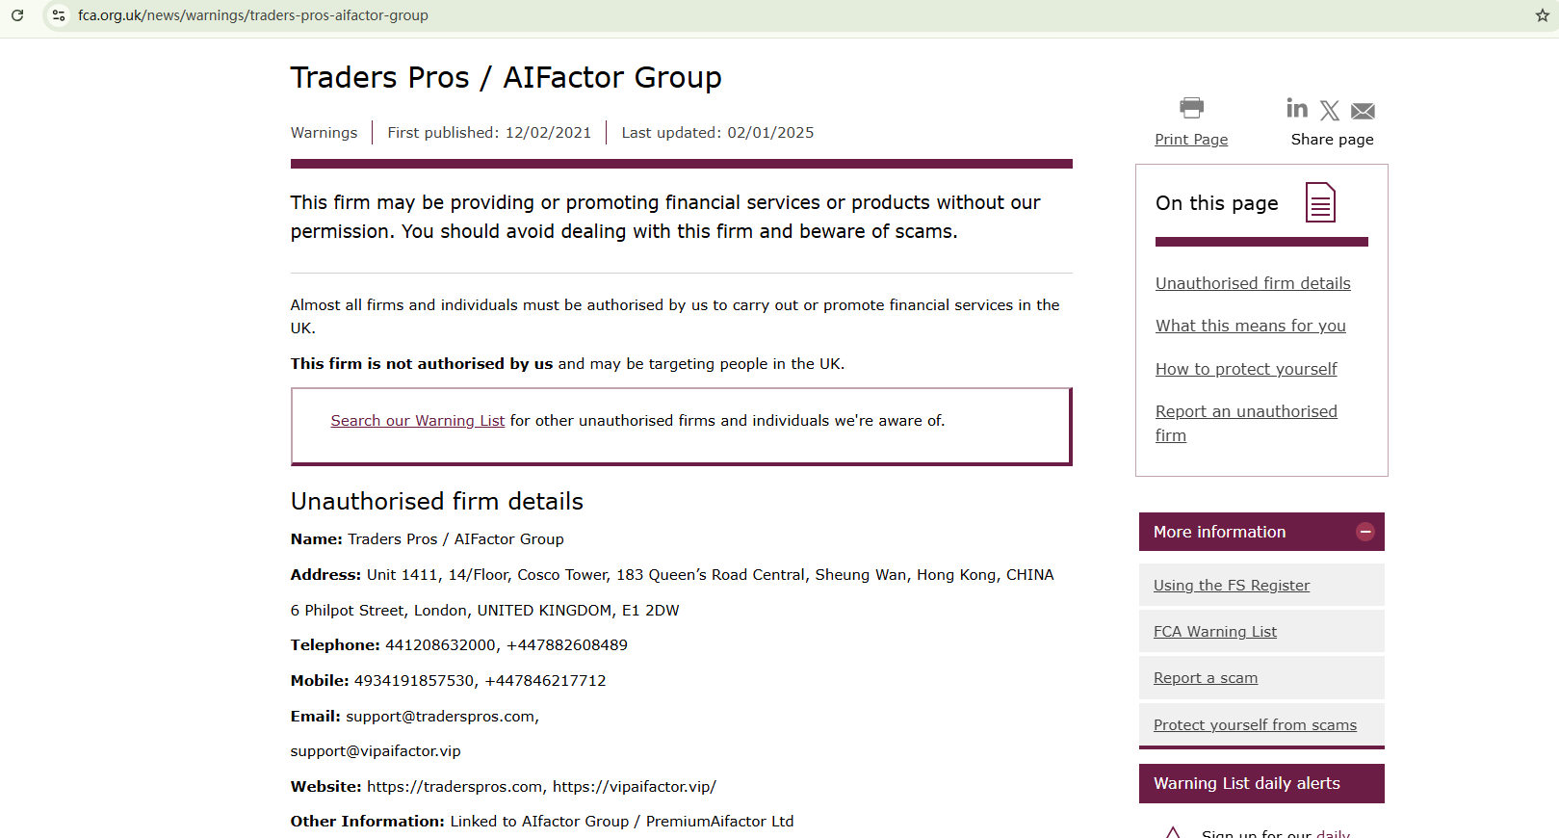The height and width of the screenshot is (838, 1559).
Task: Collapse the More information section
Action: pyautogui.click(x=1364, y=532)
